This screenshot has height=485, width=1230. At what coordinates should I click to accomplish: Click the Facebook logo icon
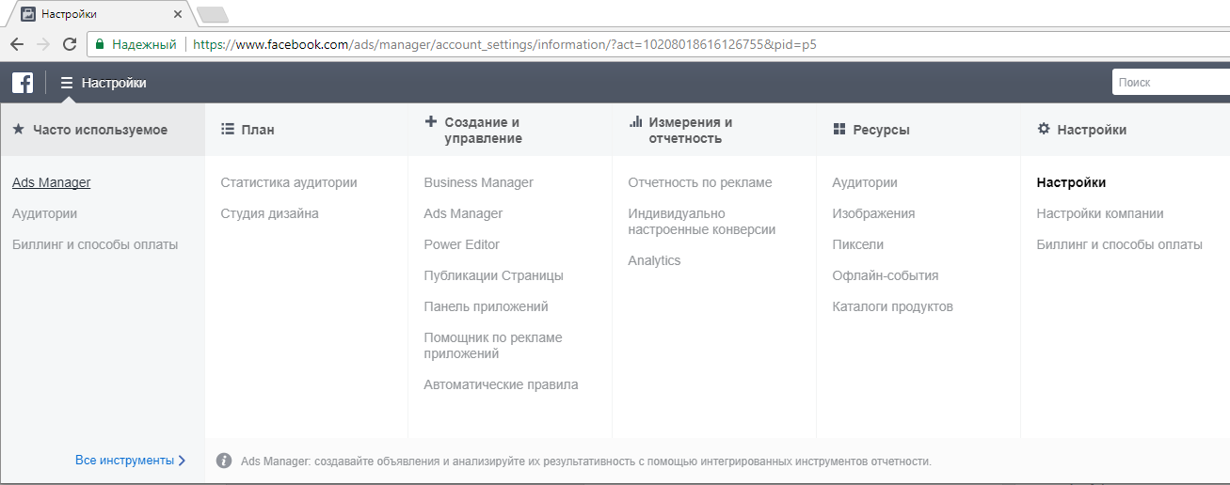(23, 83)
